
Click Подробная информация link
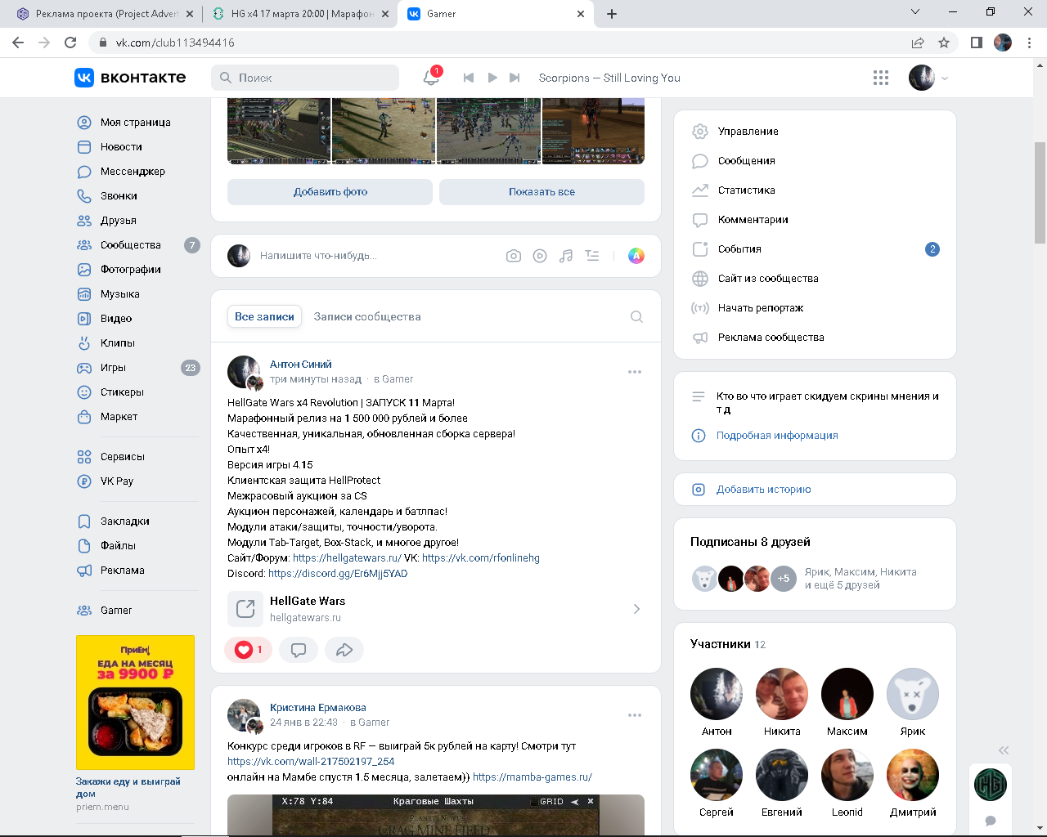point(777,436)
